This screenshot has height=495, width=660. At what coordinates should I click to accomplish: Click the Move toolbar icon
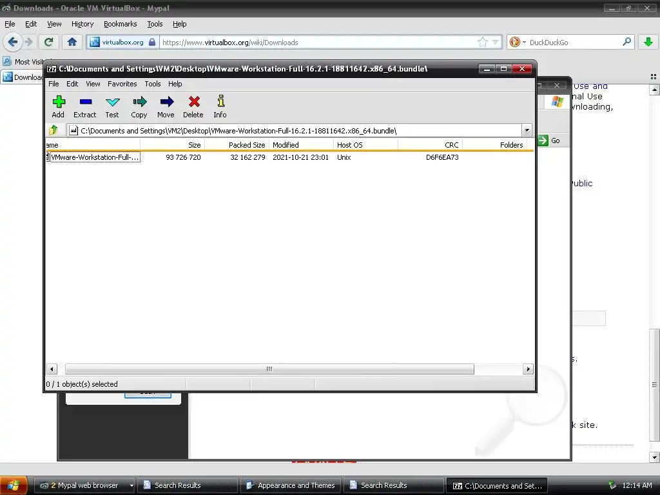pyautogui.click(x=166, y=106)
